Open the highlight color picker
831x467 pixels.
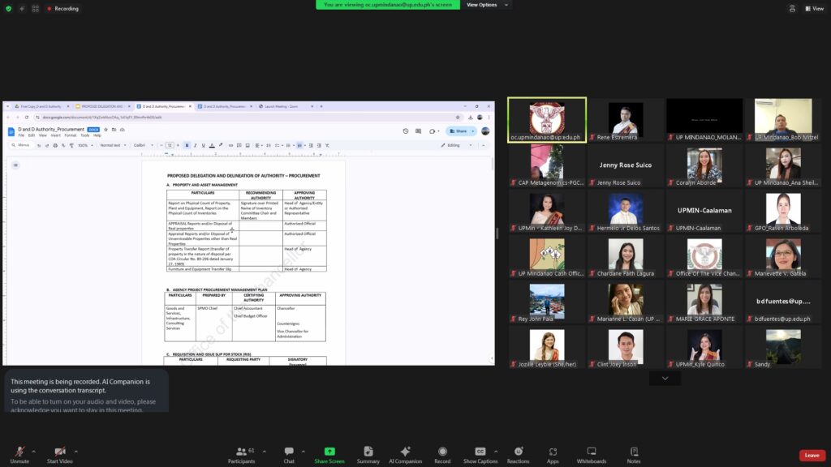point(221,145)
